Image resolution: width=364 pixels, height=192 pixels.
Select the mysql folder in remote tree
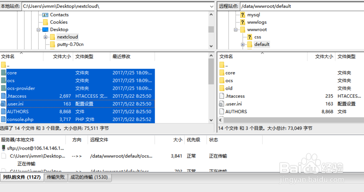(253, 15)
